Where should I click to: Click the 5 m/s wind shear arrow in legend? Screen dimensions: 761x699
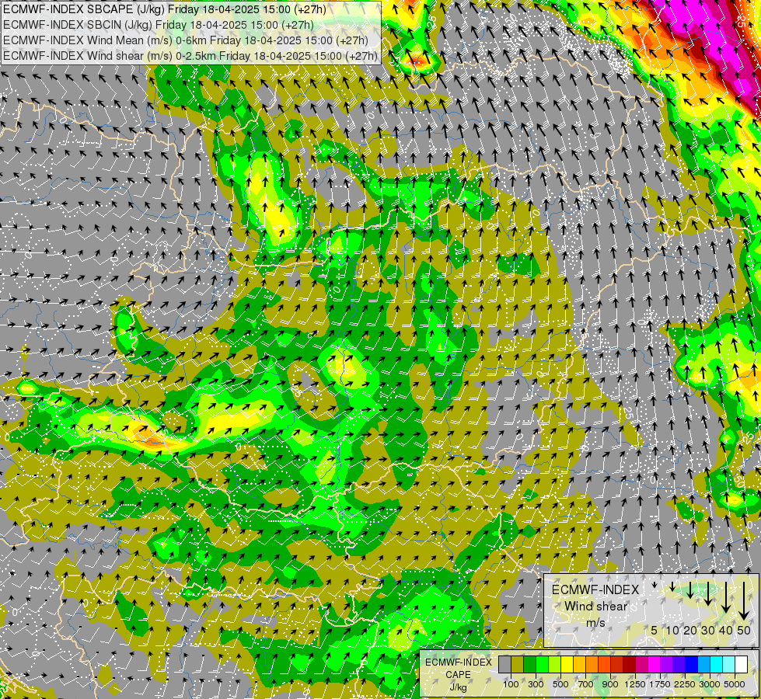tap(655, 585)
